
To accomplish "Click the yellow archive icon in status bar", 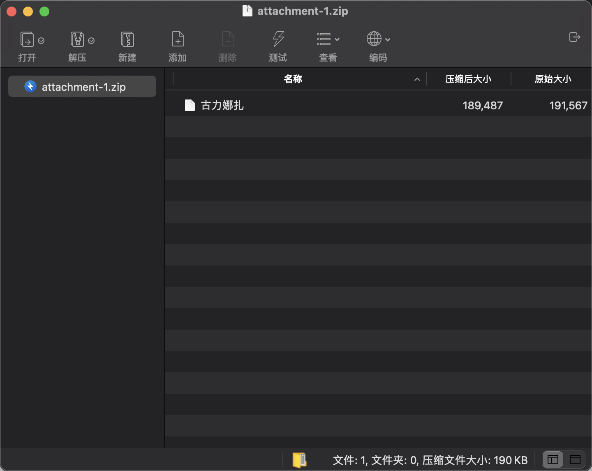I will click(x=300, y=460).
